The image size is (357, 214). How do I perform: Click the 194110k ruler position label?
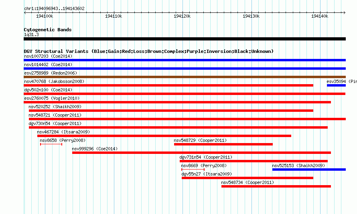[114, 16]
